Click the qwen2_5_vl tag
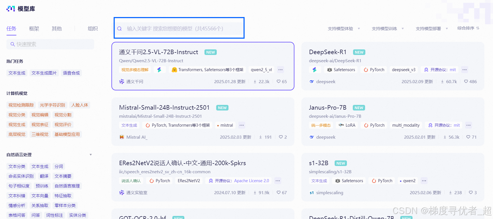 click(261, 70)
